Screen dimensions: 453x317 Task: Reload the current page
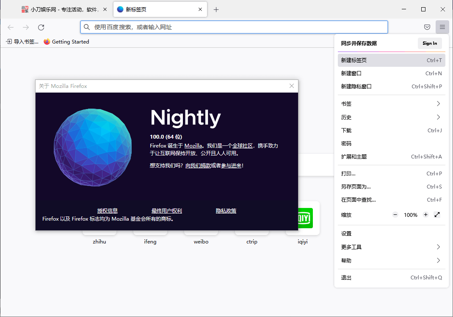tap(41, 27)
